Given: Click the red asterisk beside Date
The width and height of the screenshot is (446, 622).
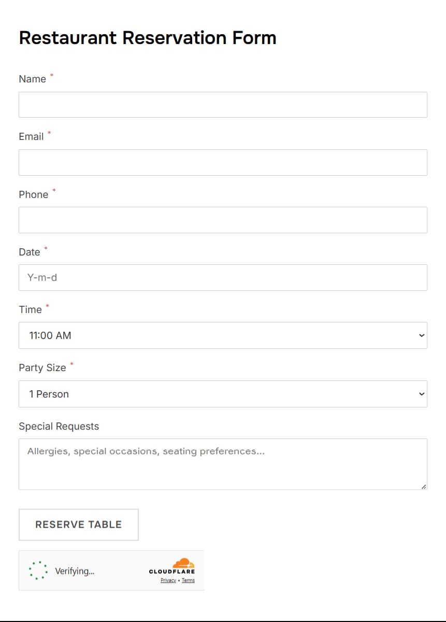Looking at the screenshot, I should tap(46, 249).
